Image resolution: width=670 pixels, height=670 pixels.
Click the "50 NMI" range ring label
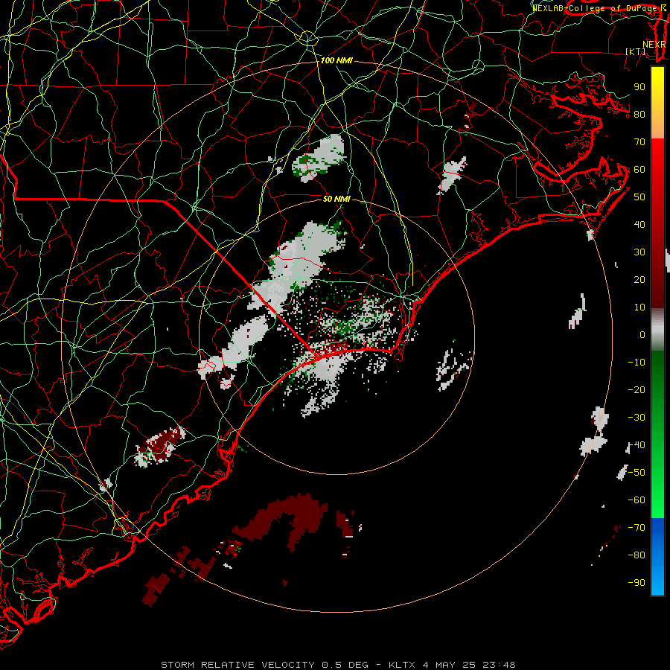click(336, 199)
